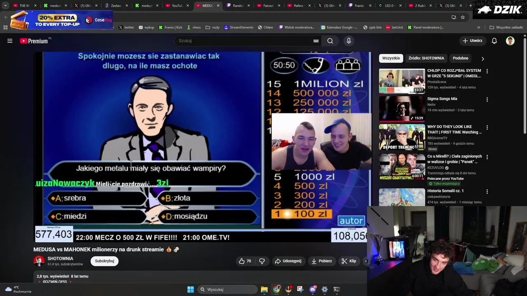The image size is (527, 296).
Task: Go to the YouTube Premium home logo
Action: pyautogui.click(x=34, y=41)
